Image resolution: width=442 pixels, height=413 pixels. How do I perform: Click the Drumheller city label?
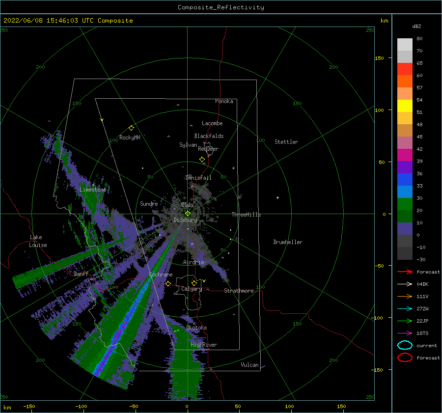[288, 242]
